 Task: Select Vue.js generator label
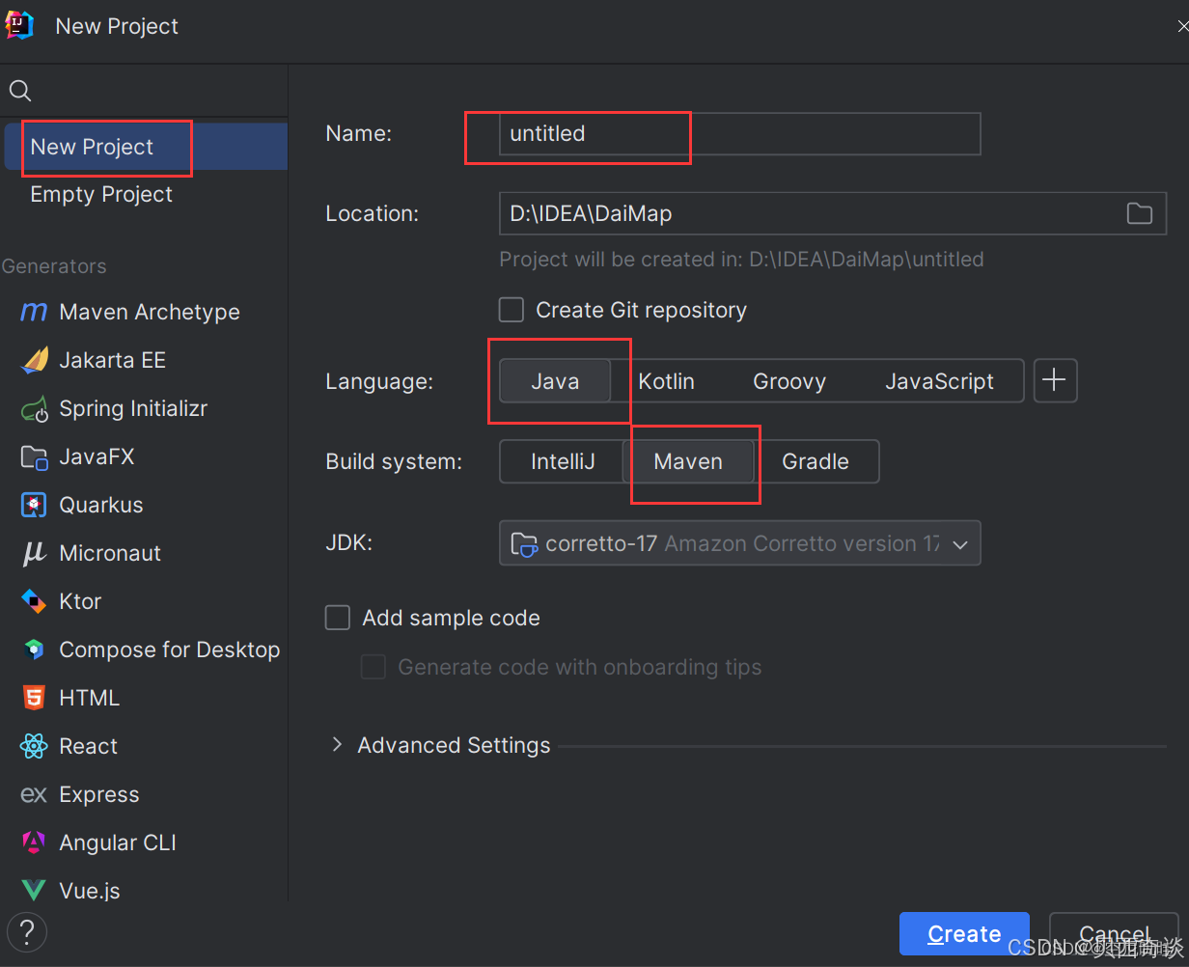pos(90,891)
